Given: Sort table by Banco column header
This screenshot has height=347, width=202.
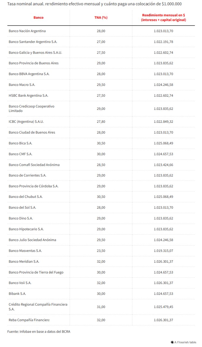Looking at the screenshot, I should pyautogui.click(x=39, y=17).
